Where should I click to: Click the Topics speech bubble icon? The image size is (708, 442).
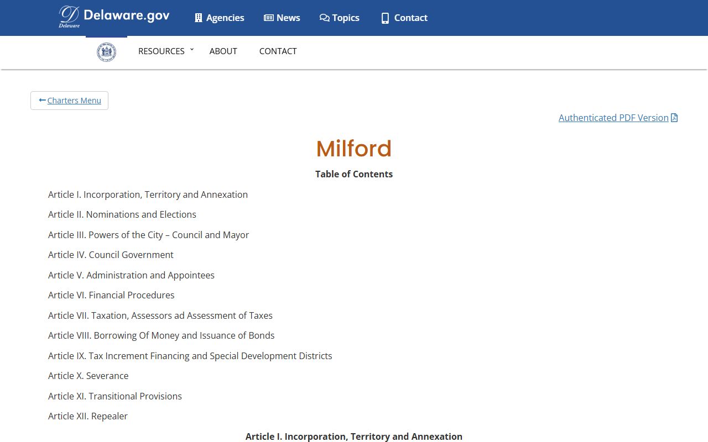click(325, 18)
